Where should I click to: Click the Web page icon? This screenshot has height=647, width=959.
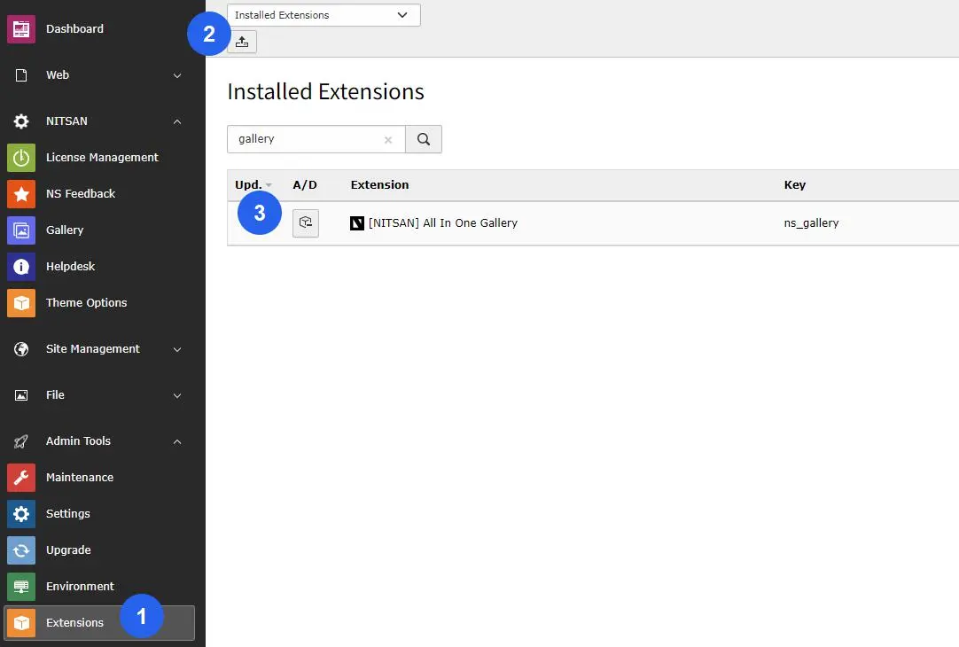(x=20, y=75)
